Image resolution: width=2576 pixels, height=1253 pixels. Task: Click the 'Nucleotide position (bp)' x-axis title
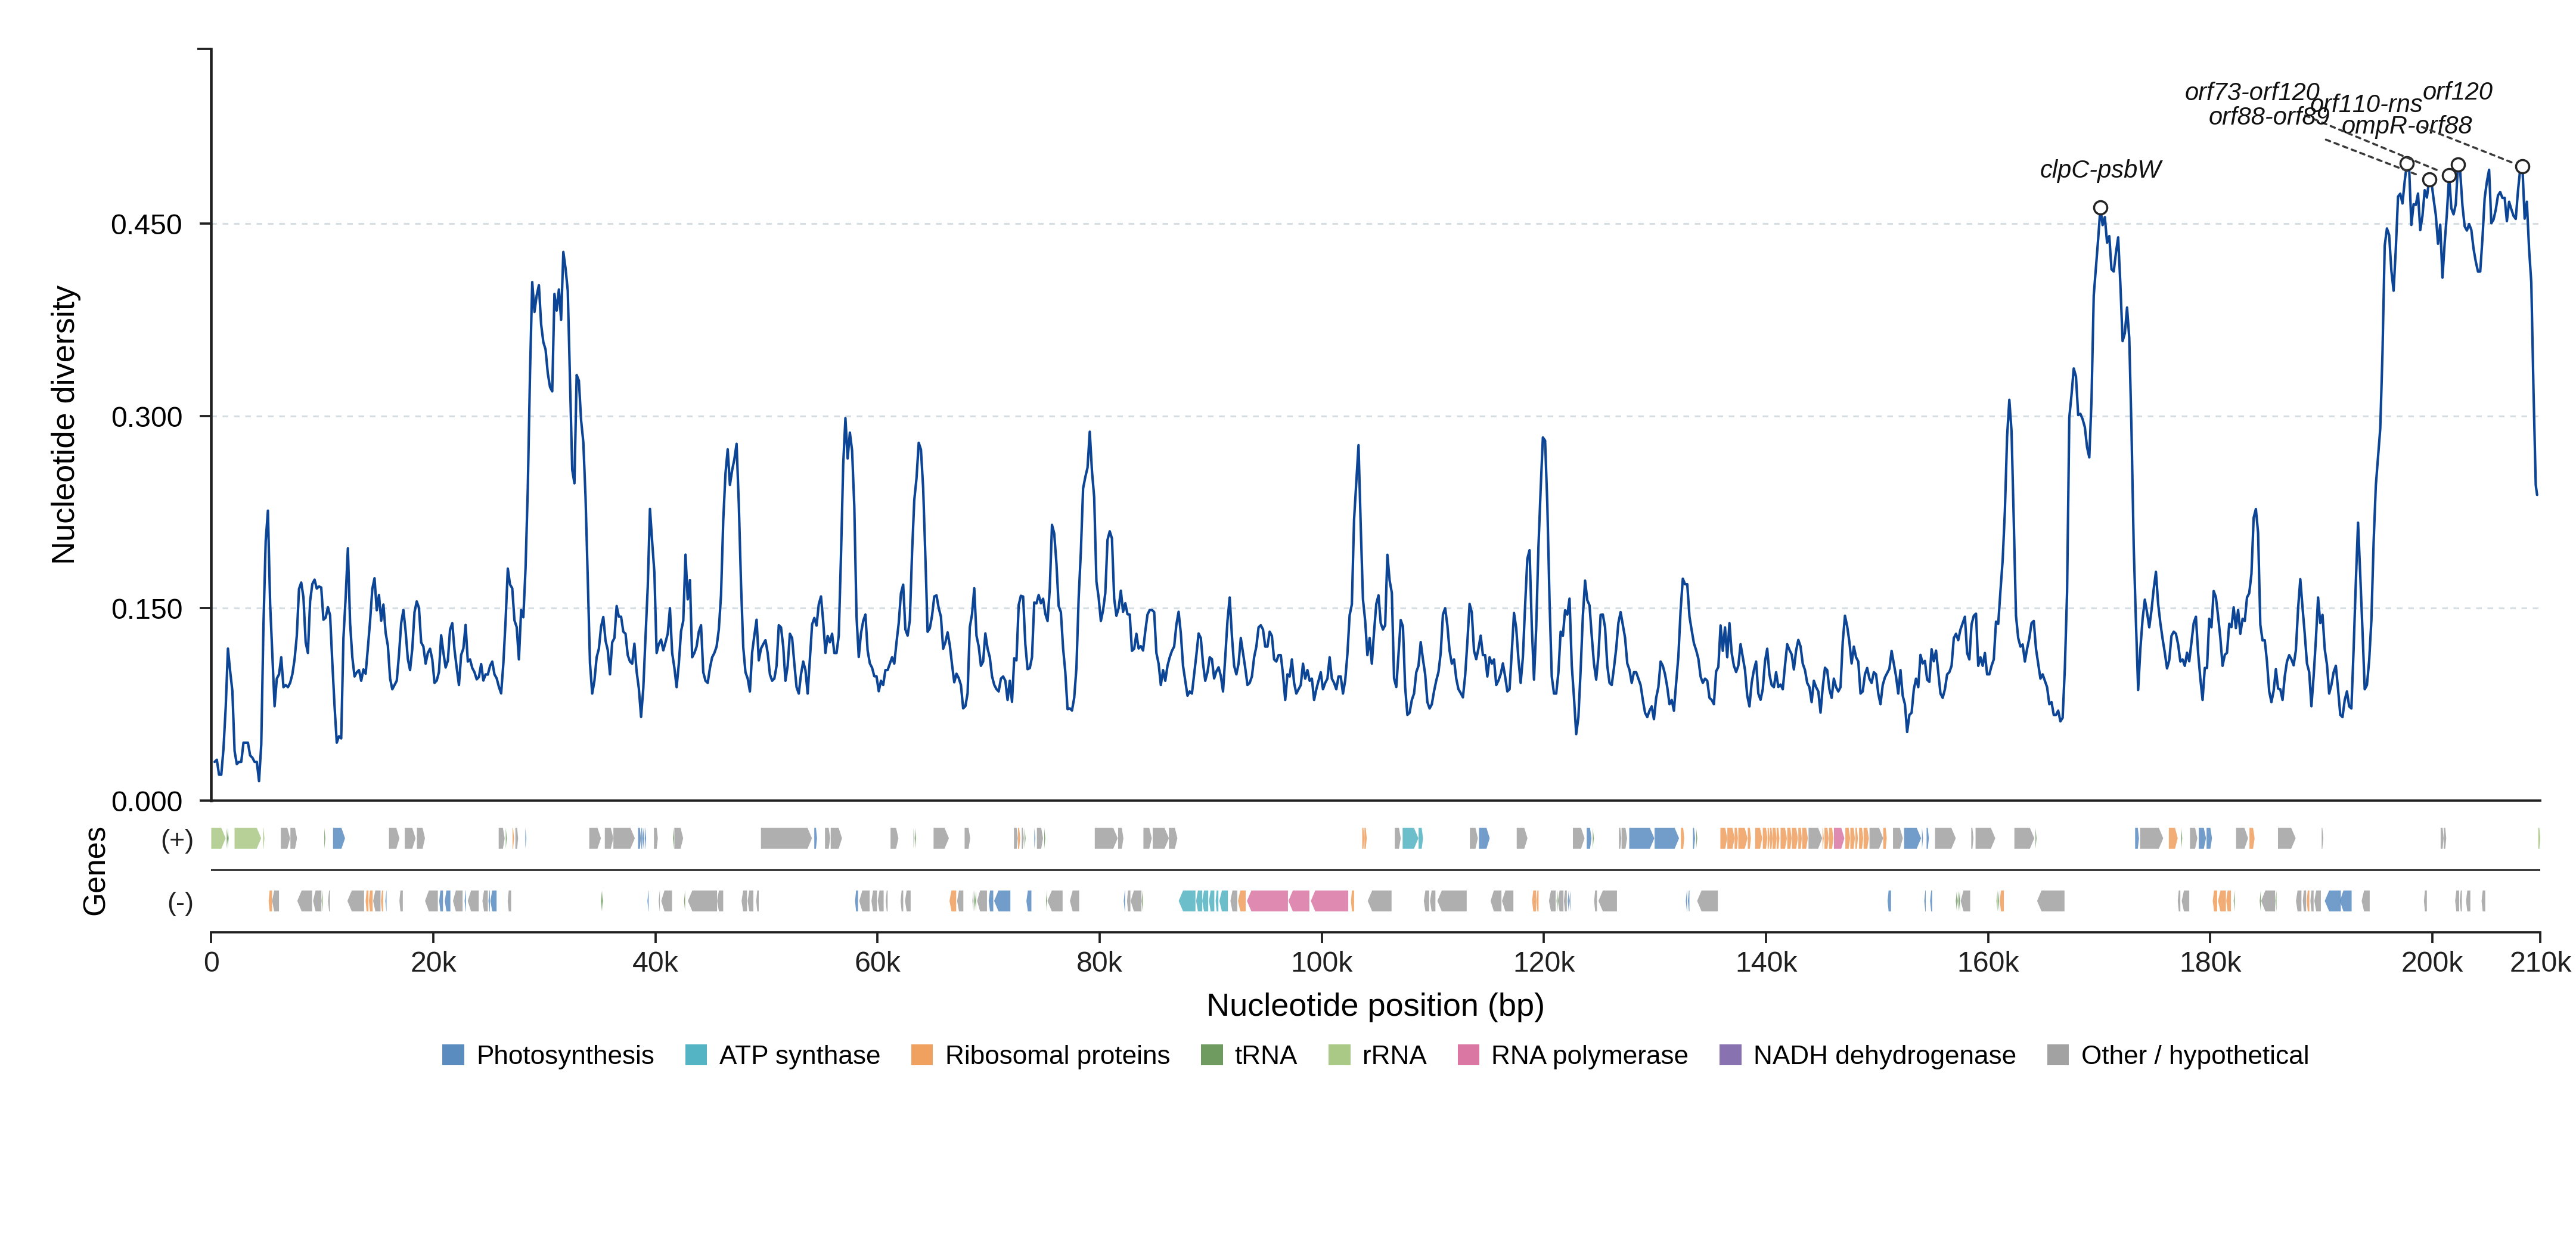pyautogui.click(x=1375, y=1005)
